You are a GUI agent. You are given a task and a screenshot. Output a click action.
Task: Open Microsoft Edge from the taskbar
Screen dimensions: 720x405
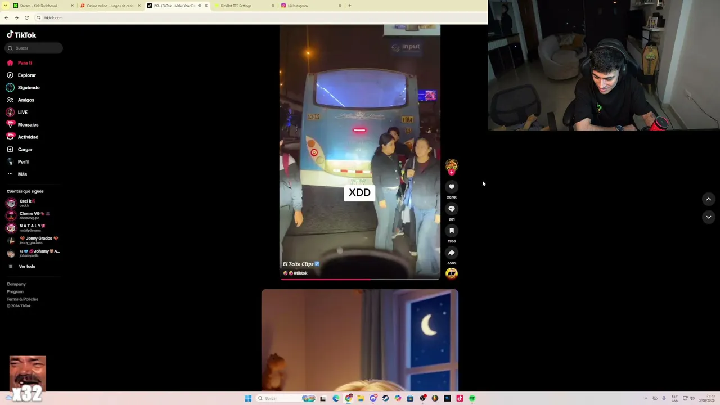tap(336, 398)
